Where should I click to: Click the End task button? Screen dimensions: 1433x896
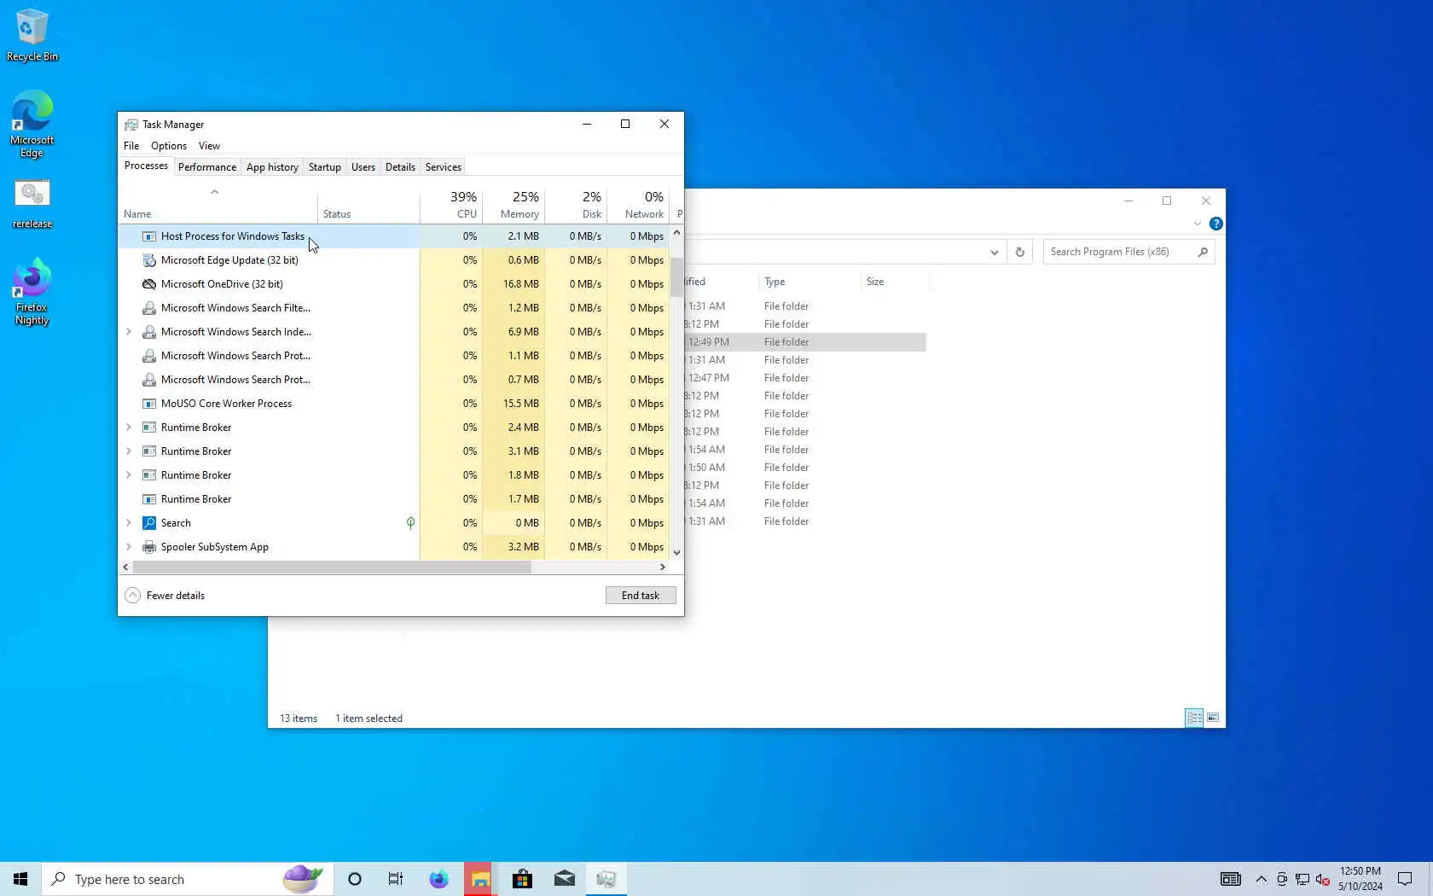tap(641, 596)
